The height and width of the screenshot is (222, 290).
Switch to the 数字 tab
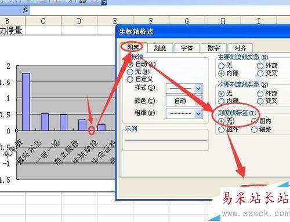point(213,48)
